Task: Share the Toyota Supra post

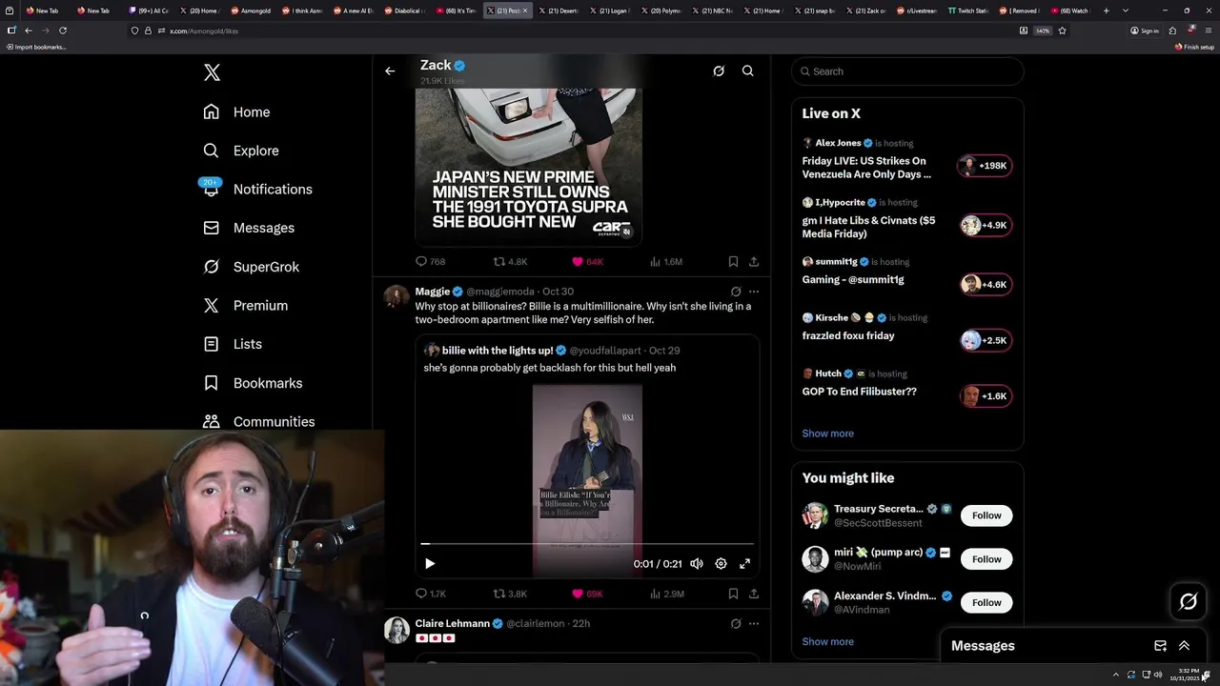Action: click(x=753, y=261)
